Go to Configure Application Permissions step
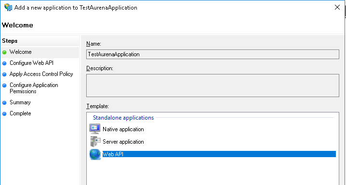Screen dimensions: 346x185 coord(34,88)
